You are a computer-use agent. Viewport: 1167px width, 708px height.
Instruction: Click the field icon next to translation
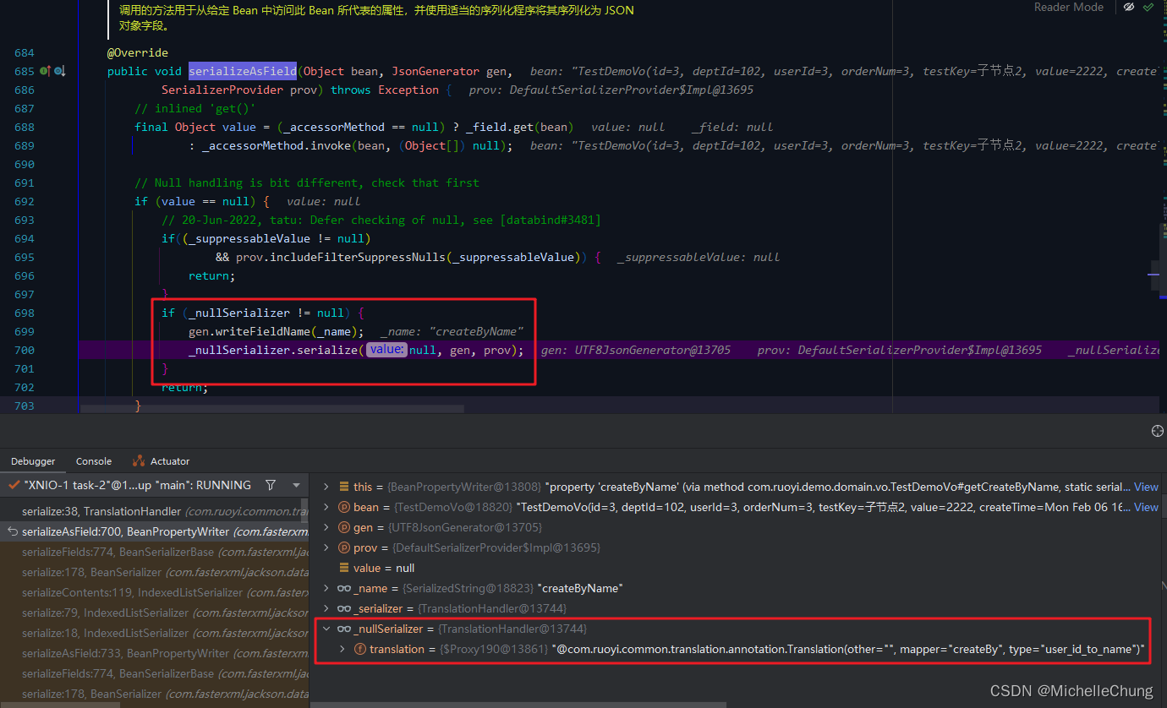click(x=359, y=649)
